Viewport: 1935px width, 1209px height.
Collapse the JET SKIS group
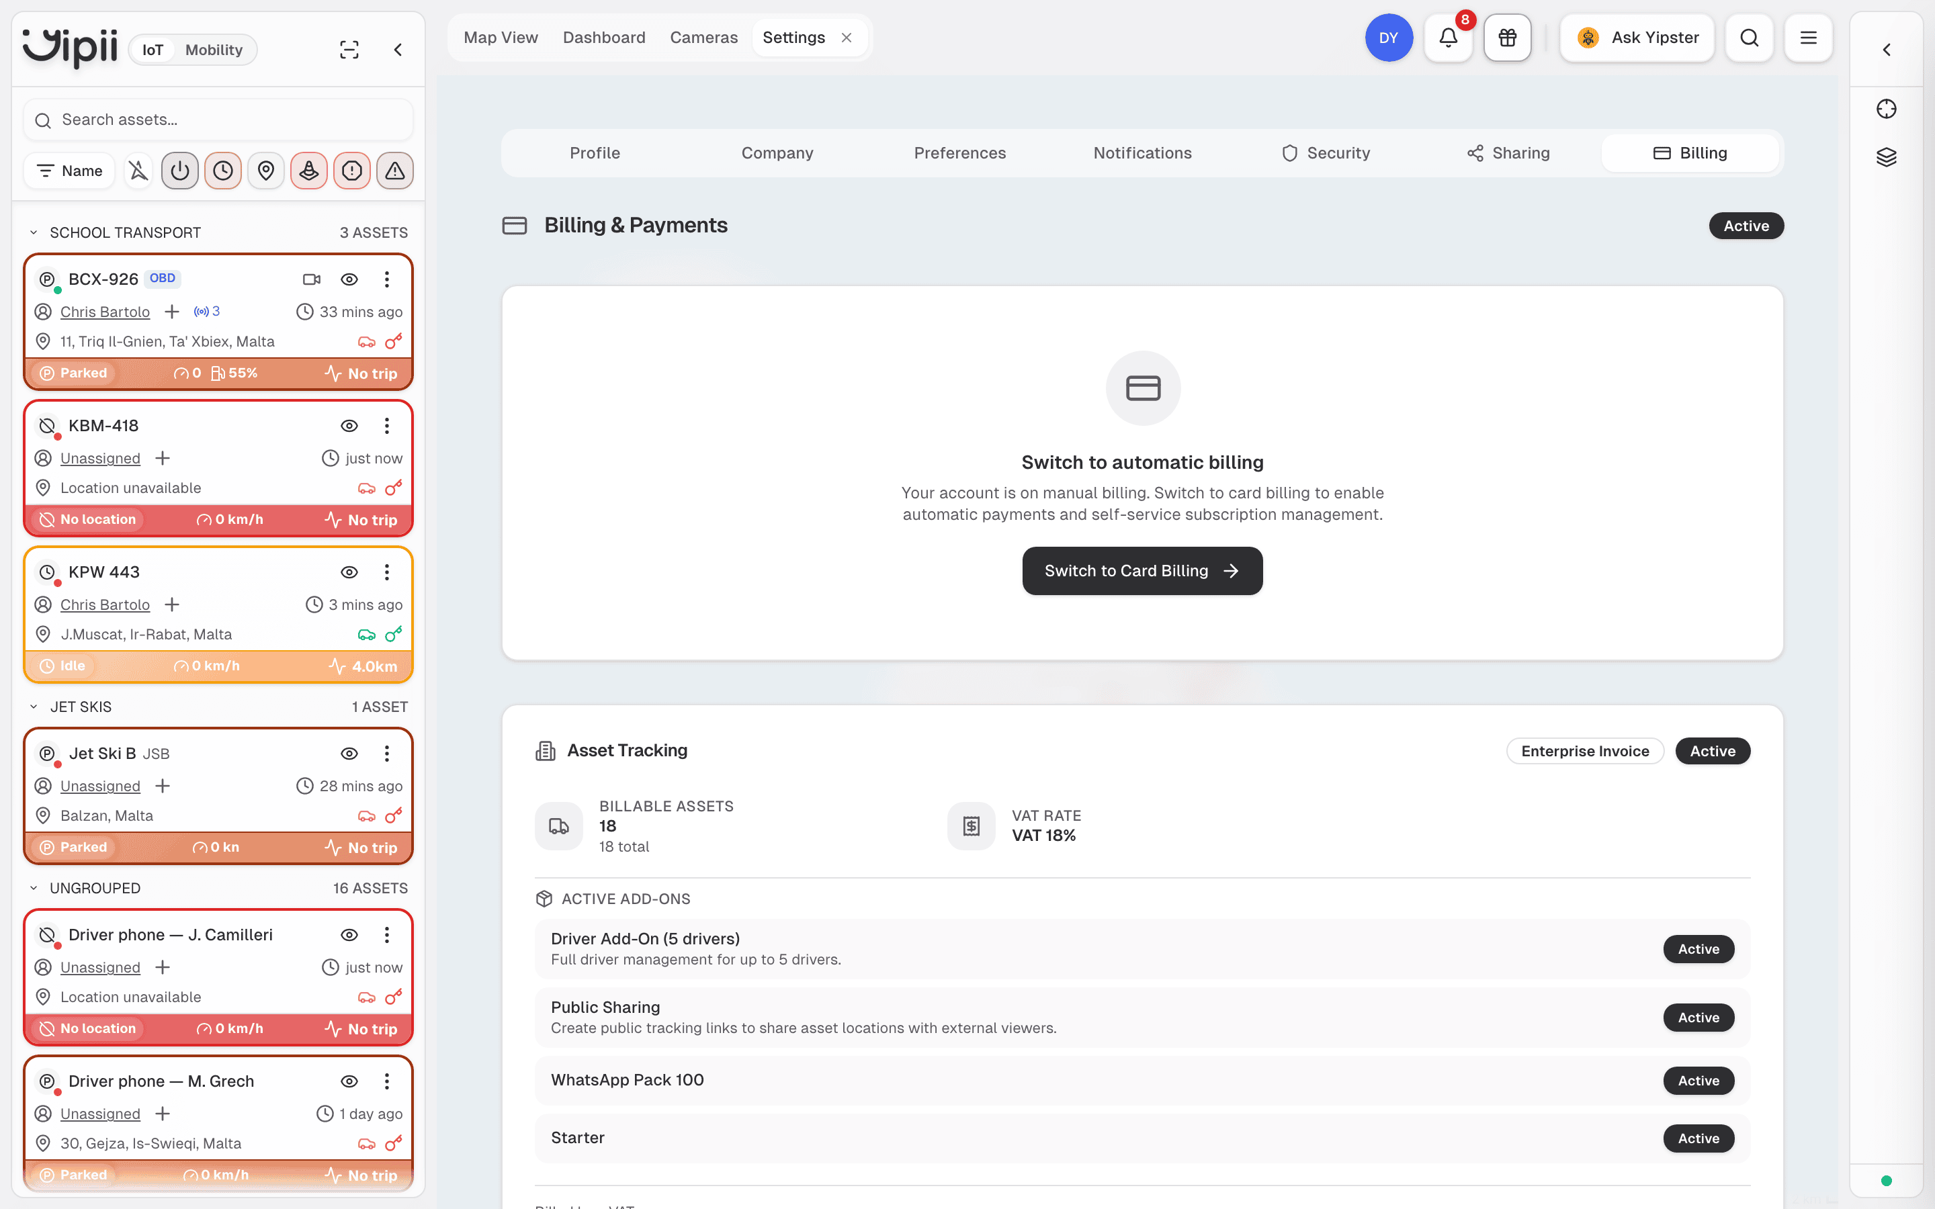point(34,707)
